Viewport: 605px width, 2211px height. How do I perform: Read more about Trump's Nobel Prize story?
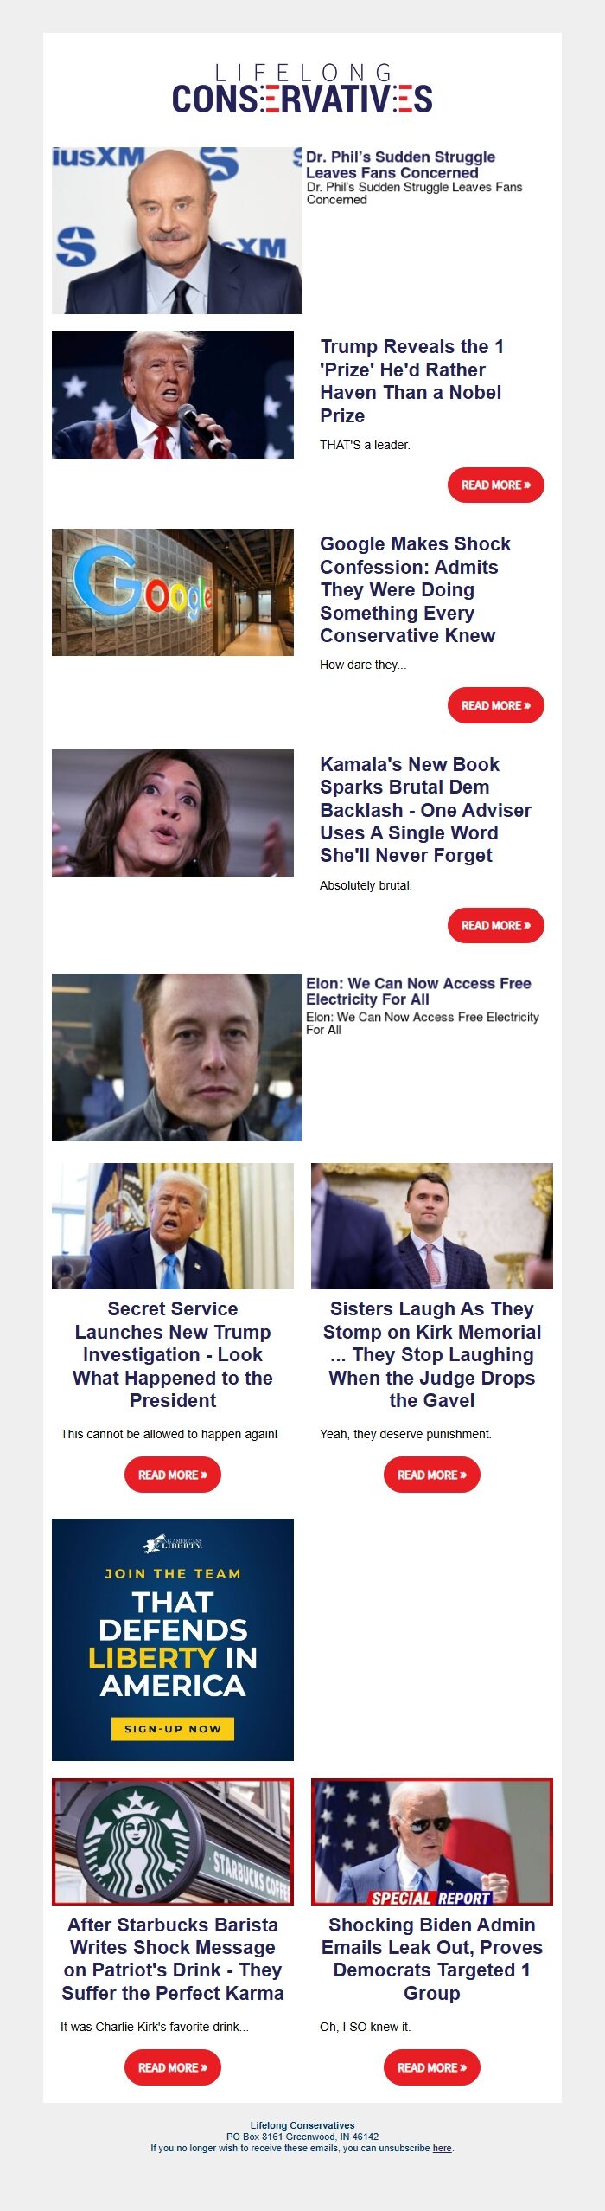(495, 485)
